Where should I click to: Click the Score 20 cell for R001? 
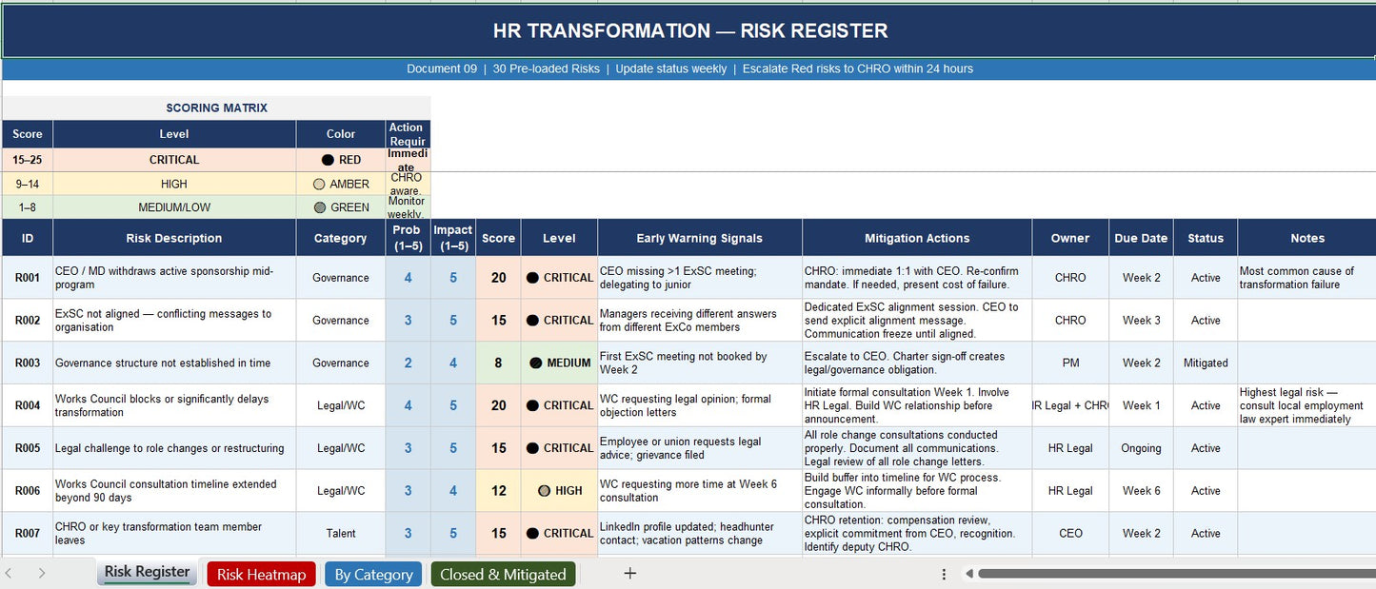click(497, 277)
